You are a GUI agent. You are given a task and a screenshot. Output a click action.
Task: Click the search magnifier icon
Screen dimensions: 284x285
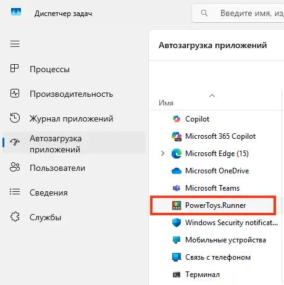[204, 13]
